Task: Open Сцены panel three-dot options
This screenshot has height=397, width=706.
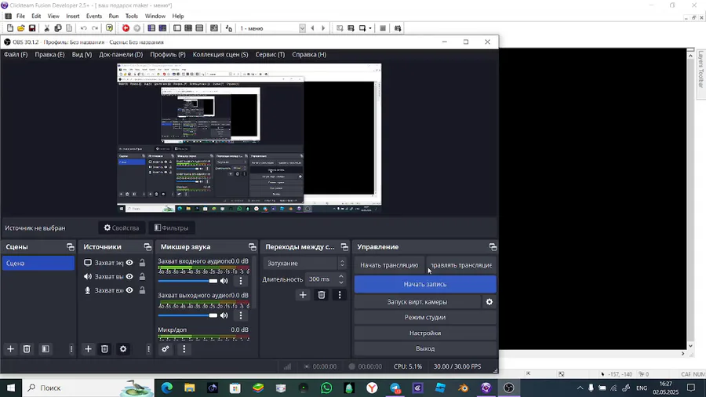Action: tap(71, 349)
